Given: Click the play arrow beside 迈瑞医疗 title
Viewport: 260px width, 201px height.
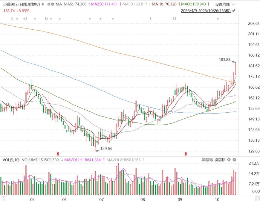Looking at the screenshot, I should click(43, 4).
